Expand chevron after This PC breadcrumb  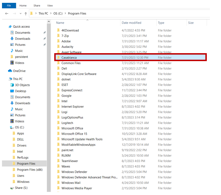(x=51, y=13)
